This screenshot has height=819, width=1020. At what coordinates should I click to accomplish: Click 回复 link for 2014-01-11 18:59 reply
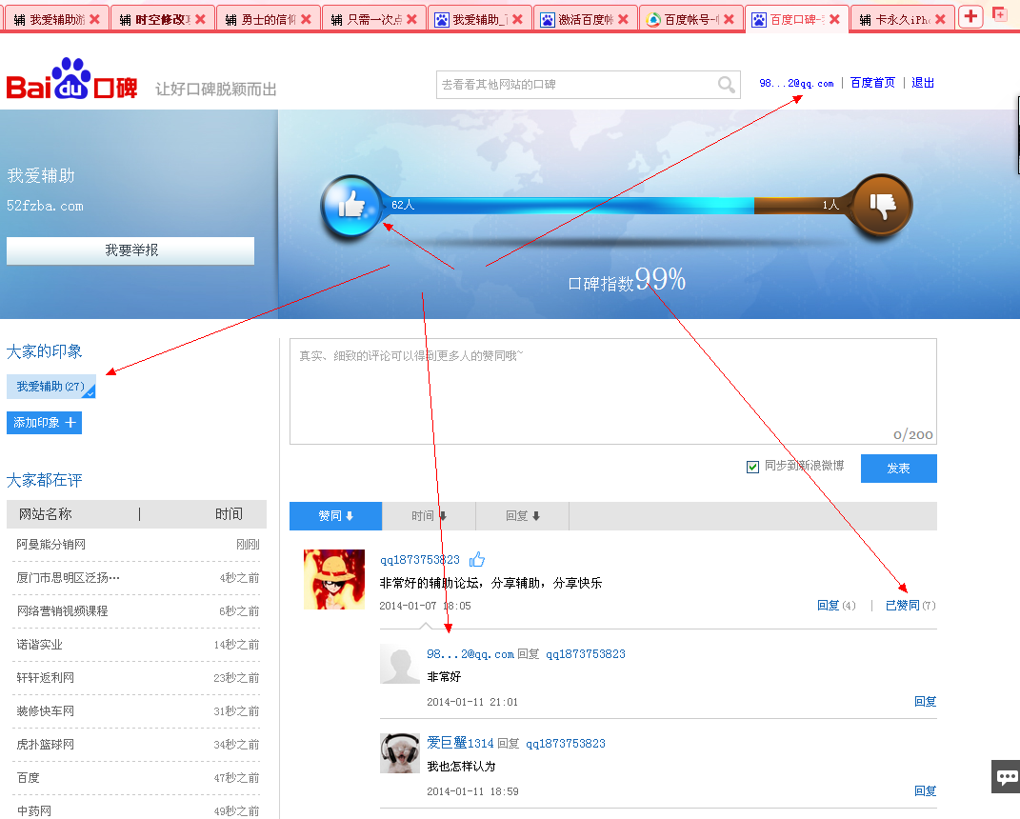tap(925, 791)
